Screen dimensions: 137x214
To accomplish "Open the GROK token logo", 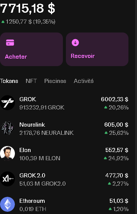I will [7, 103].
